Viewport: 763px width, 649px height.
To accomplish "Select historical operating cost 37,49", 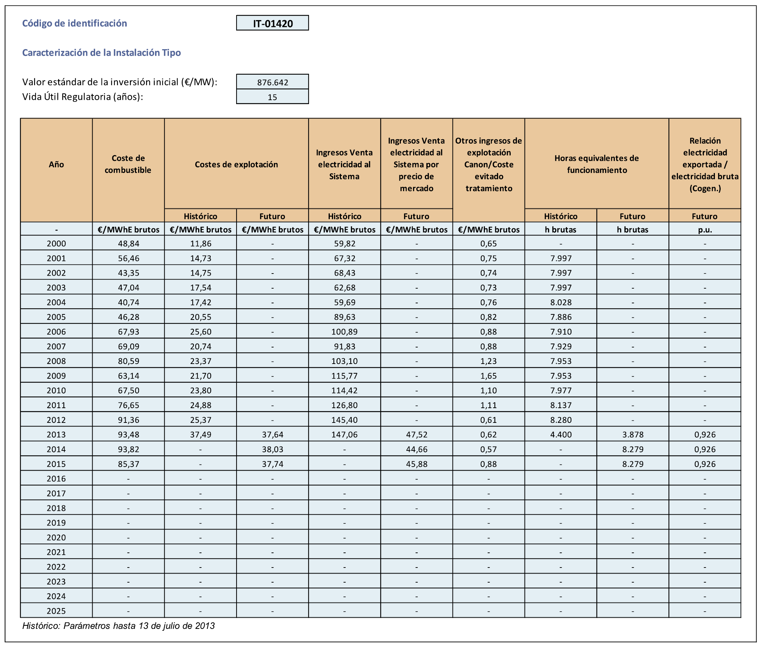I will coord(201,434).
